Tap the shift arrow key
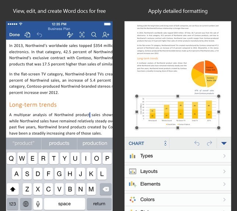The image size is (237, 211). click(x=13, y=189)
